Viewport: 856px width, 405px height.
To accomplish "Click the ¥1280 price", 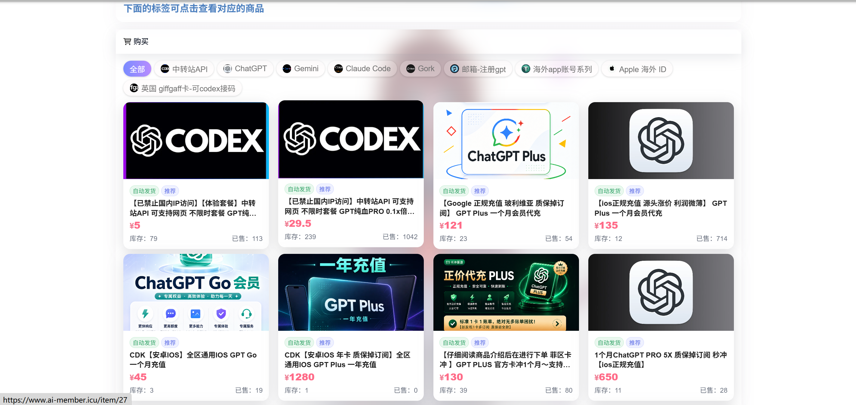I will (299, 377).
